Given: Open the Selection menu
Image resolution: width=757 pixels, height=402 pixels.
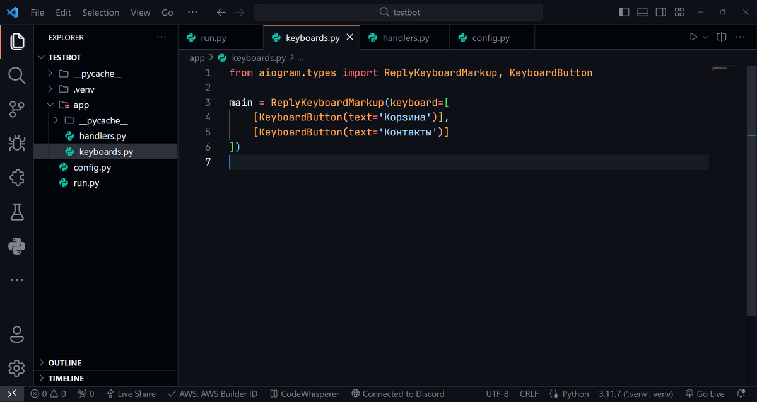Looking at the screenshot, I should click(101, 13).
